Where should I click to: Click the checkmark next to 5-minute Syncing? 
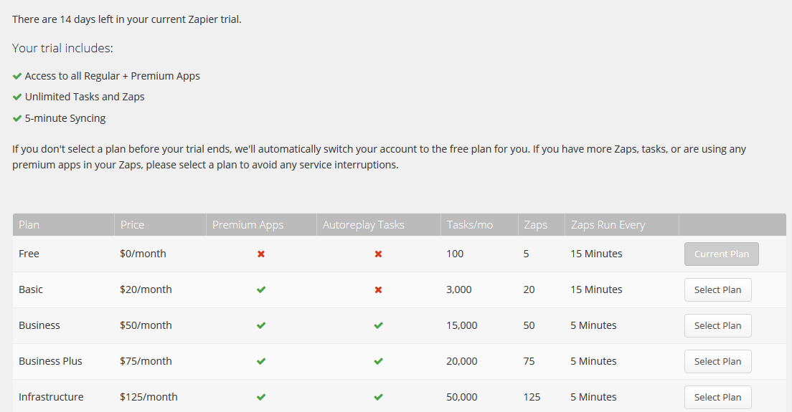17,119
